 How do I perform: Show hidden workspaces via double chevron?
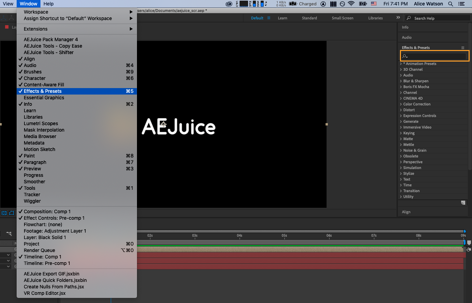pos(398,18)
